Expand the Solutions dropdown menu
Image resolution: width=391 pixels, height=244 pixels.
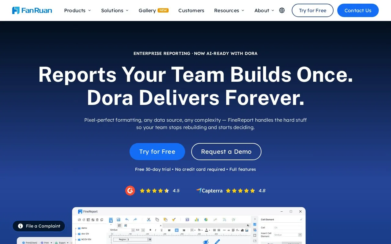tap(115, 10)
